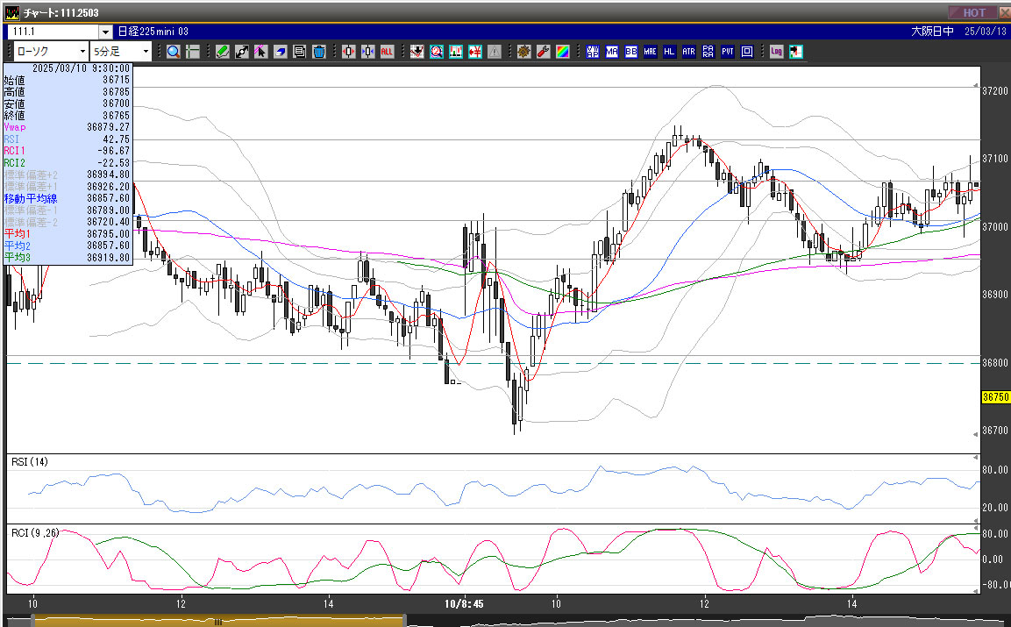Image resolution: width=1011 pixels, height=627 pixels.
Task: Click the candle with blue arrows icon
Action: coord(368,52)
